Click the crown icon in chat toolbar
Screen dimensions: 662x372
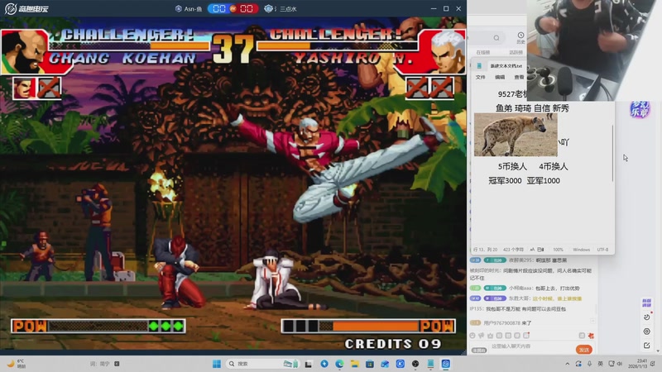click(x=490, y=336)
